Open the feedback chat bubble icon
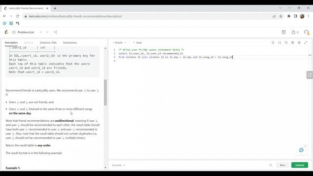Screen dimensions: 313x176 (301, 150)
